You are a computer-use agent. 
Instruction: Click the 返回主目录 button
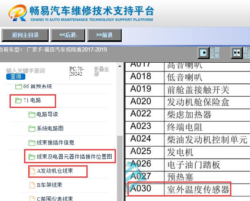pyautogui.click(x=25, y=35)
